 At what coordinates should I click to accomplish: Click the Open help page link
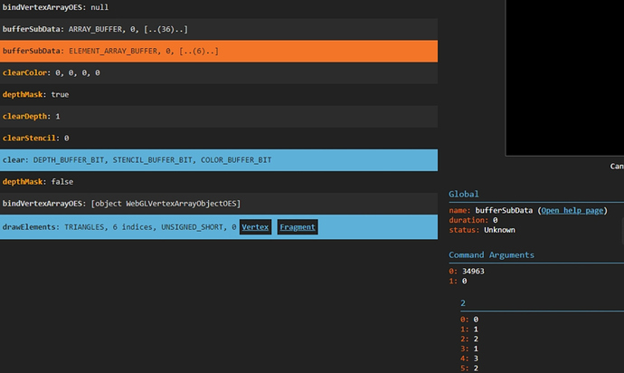click(x=572, y=211)
